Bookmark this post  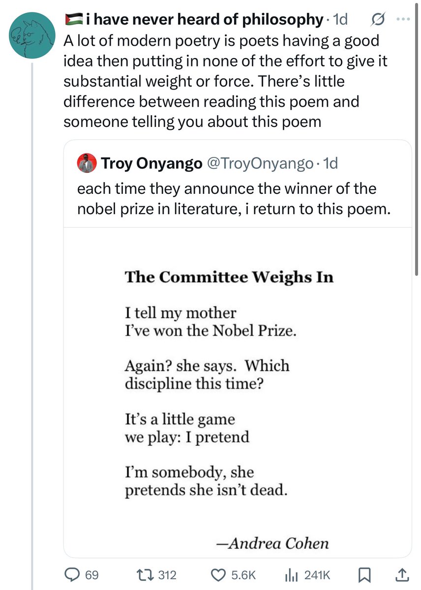[364, 575]
